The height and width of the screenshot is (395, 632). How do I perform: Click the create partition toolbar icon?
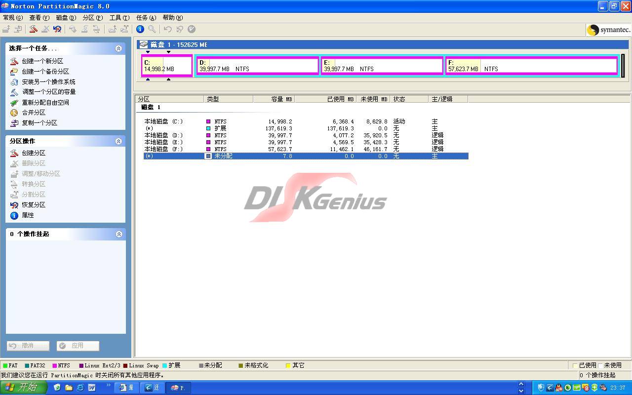coord(33,29)
